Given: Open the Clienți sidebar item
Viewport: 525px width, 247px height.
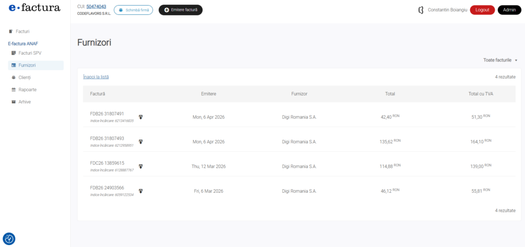Looking at the screenshot, I should [25, 77].
